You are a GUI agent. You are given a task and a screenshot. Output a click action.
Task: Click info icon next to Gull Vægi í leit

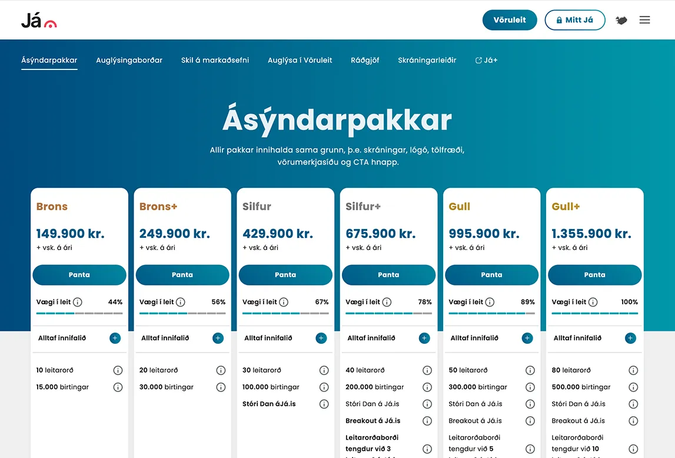[490, 302]
